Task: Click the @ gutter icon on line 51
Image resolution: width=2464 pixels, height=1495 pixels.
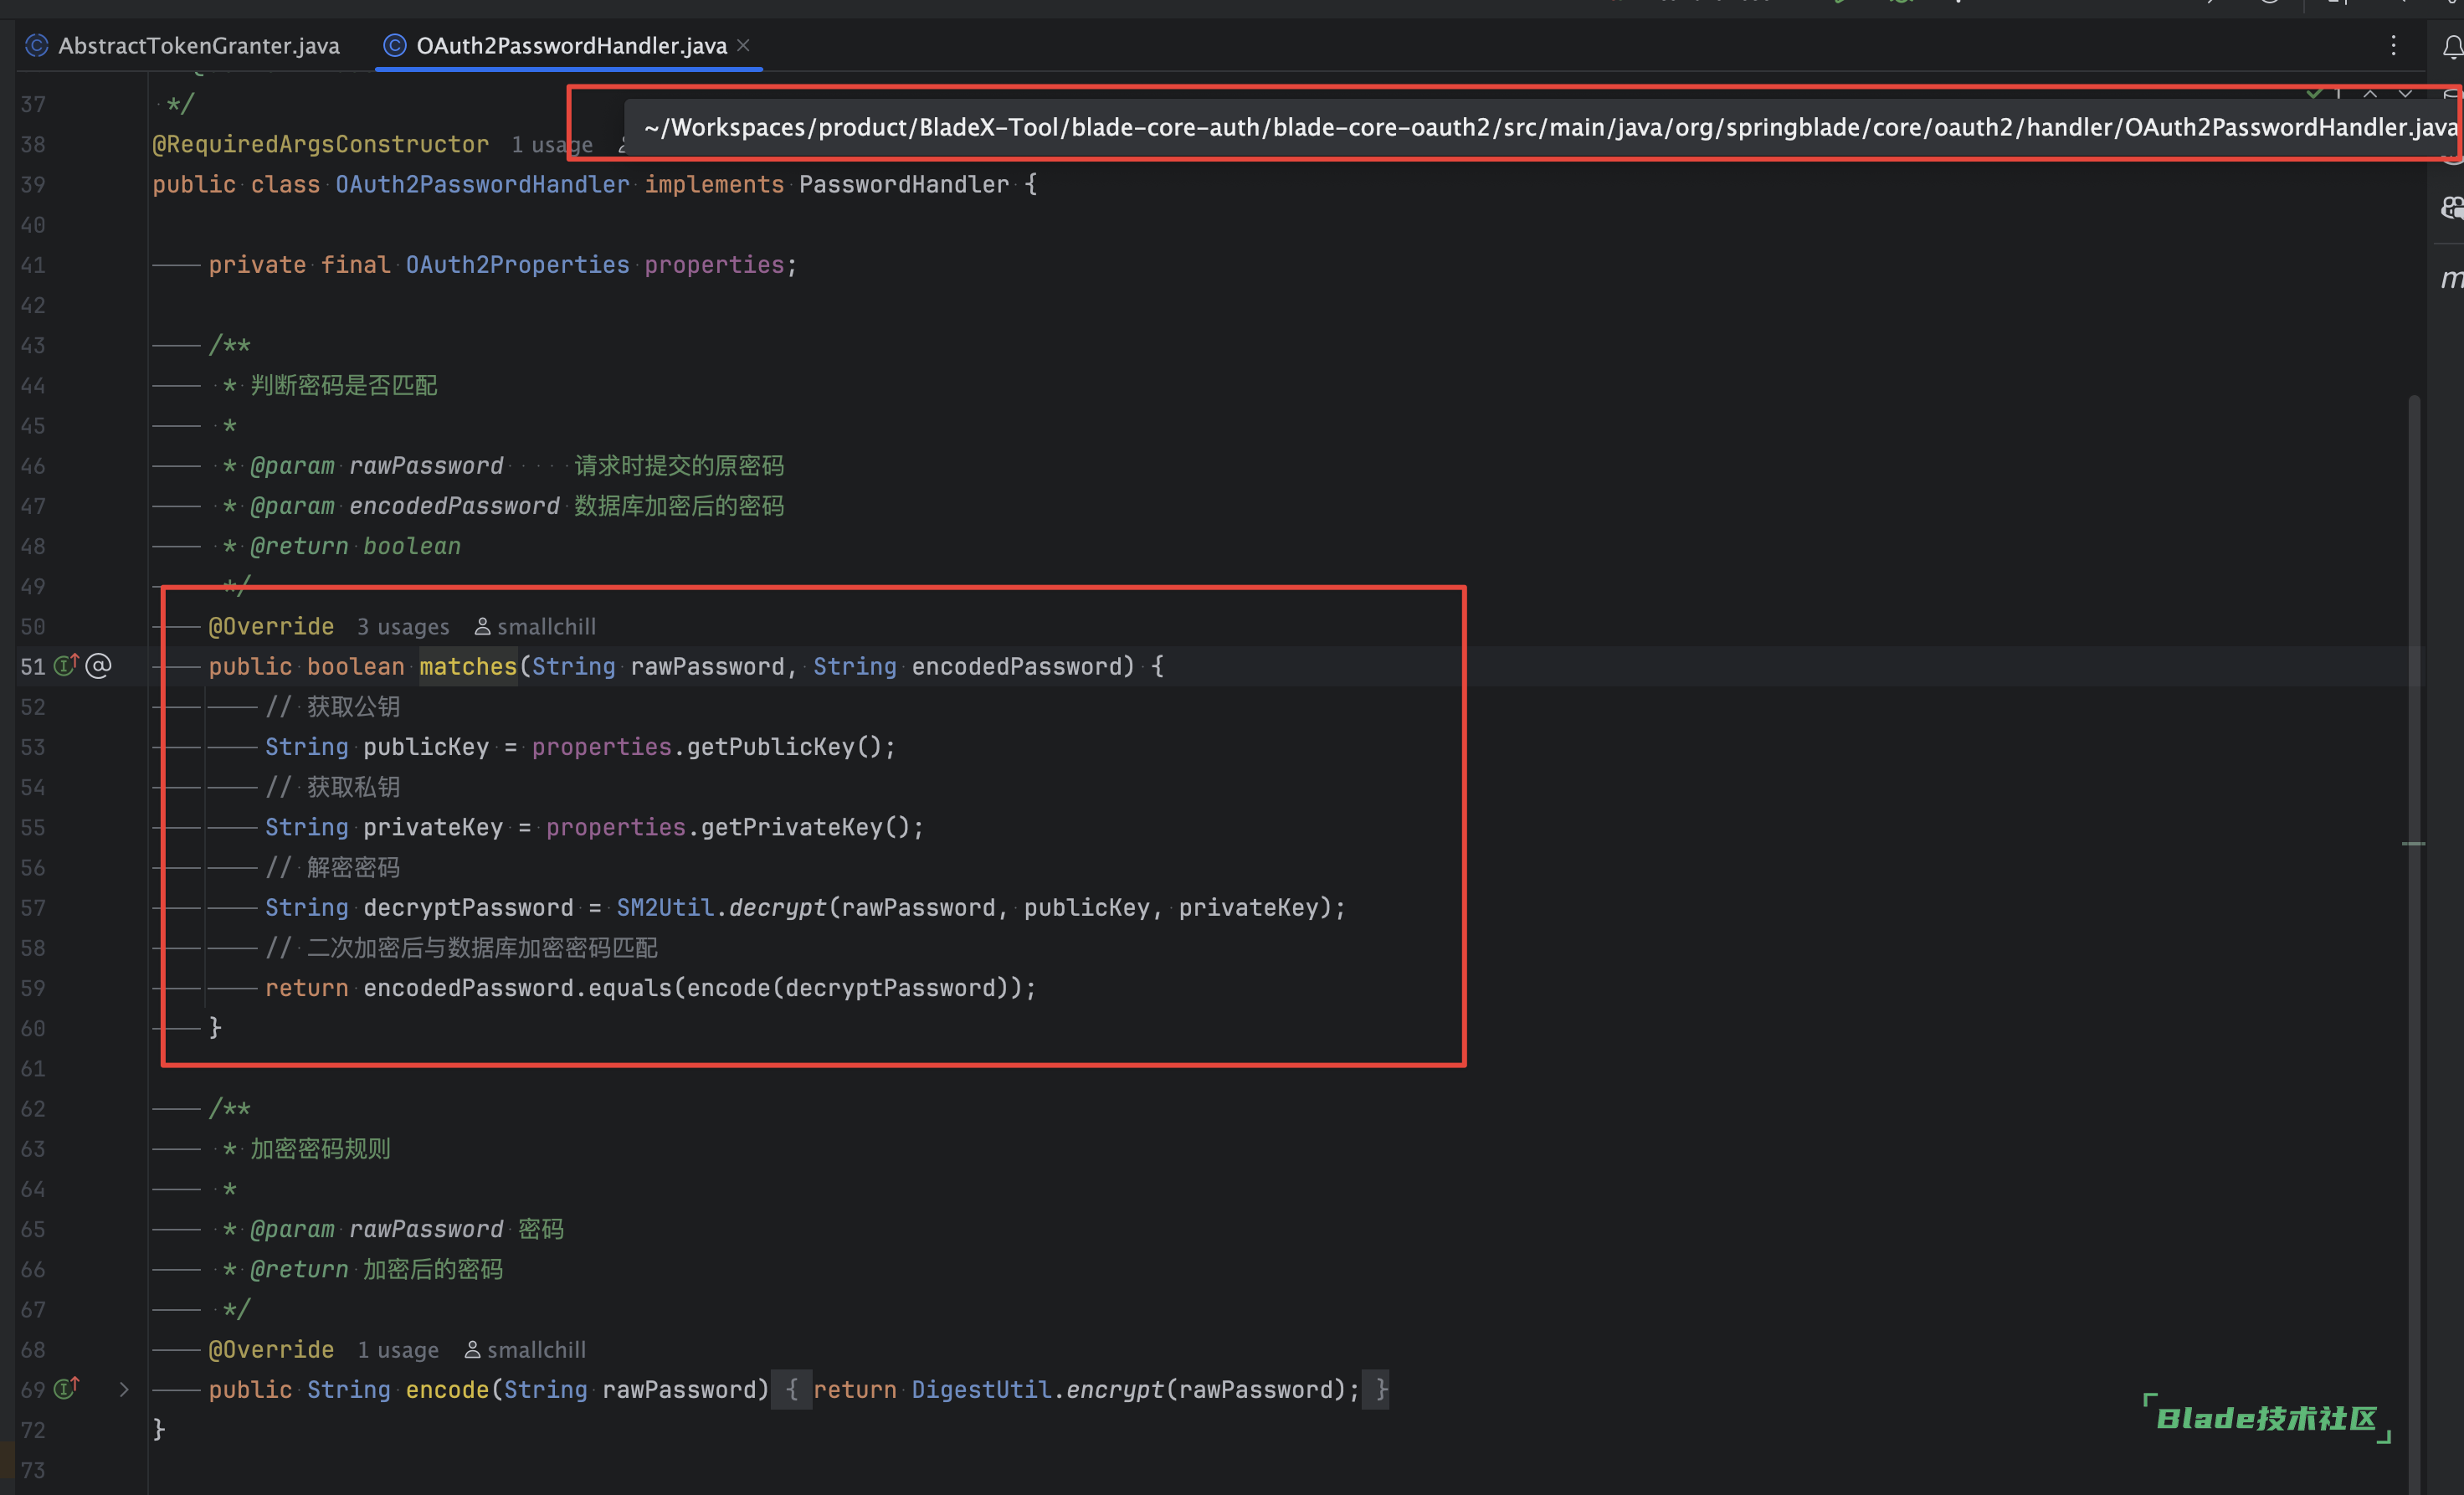Action: click(98, 666)
